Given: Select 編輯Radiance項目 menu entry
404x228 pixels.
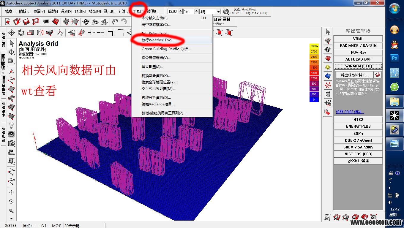Looking at the screenshot, I should point(172,104).
